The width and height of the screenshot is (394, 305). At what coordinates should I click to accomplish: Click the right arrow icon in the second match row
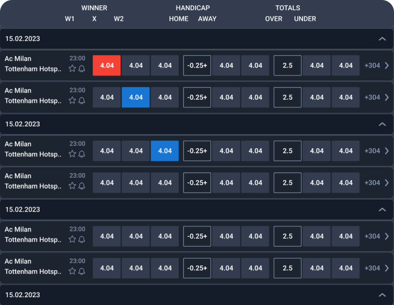[x=387, y=97]
